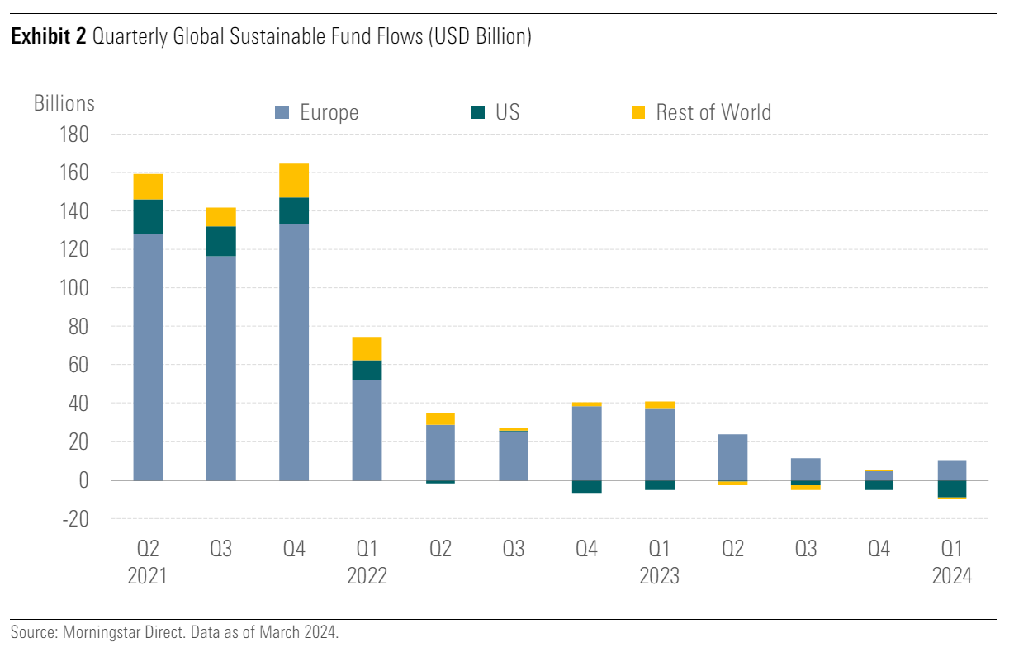This screenshot has width=1014, height=652.
Task: Click the Q2 2021 Europe bar segment
Action: (148, 357)
